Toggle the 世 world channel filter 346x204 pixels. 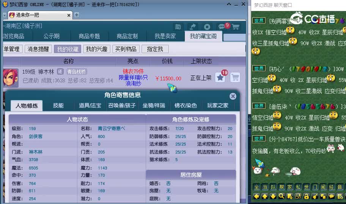tap(307, 187)
